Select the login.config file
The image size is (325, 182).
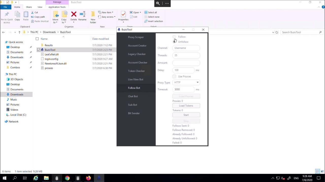tap(51, 59)
